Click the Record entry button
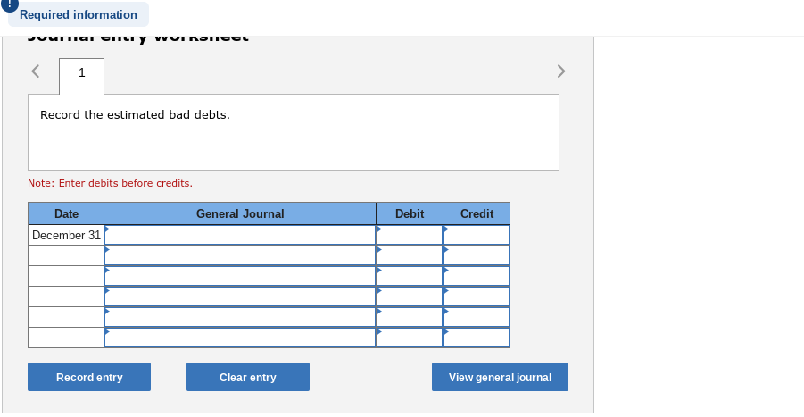The width and height of the screenshot is (804, 417). pos(89,377)
